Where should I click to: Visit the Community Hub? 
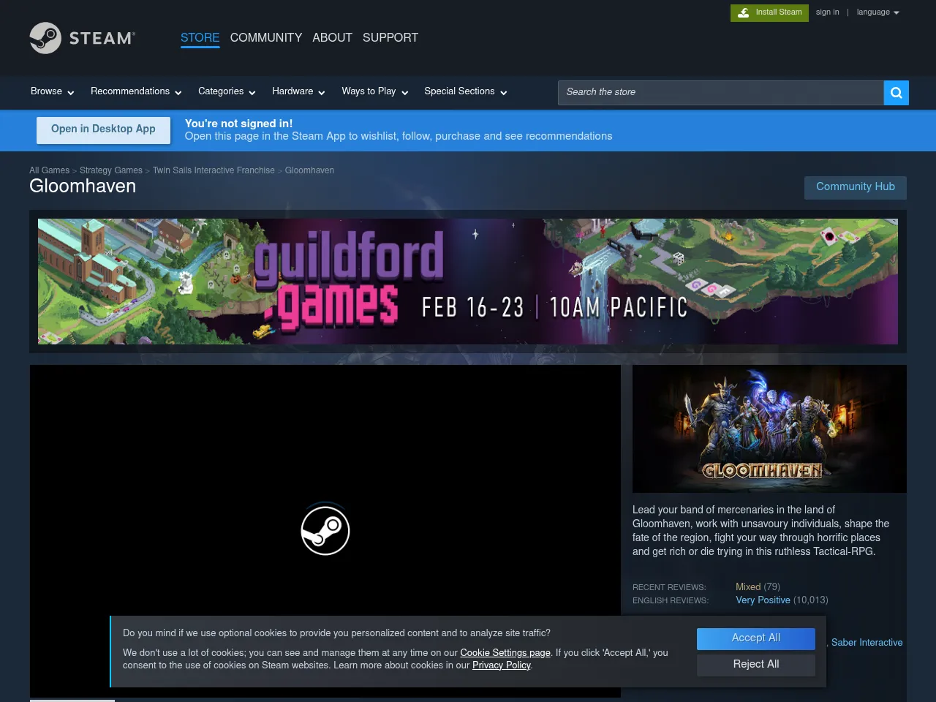tap(855, 187)
